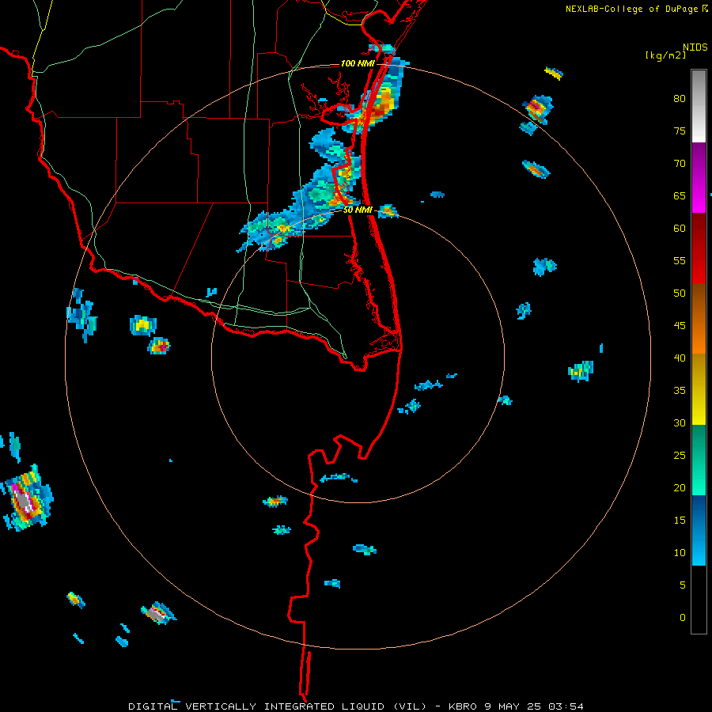Screen dimensions: 712x712
Task: Click the 20 value on the scale
Action: (680, 487)
